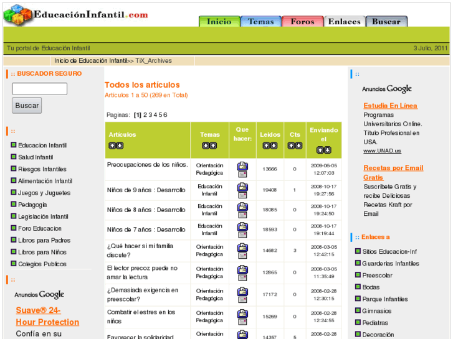Go to page 6 of articles
The width and height of the screenshot is (453, 339).
[x=165, y=115]
